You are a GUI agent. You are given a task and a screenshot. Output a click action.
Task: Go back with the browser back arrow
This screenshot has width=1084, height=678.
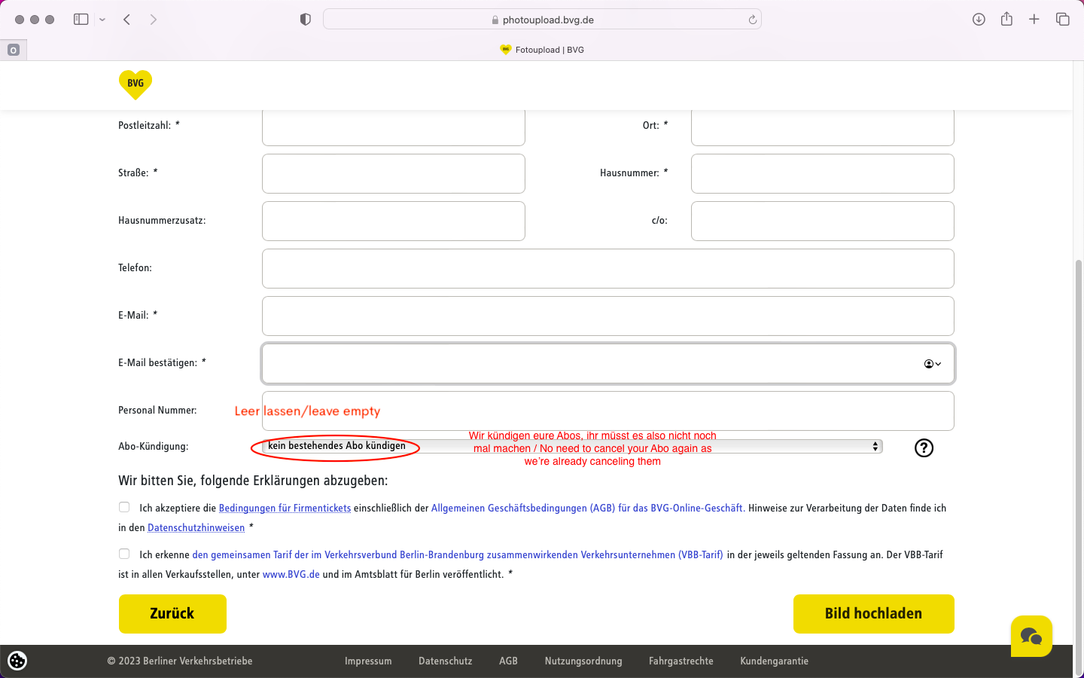pos(126,20)
